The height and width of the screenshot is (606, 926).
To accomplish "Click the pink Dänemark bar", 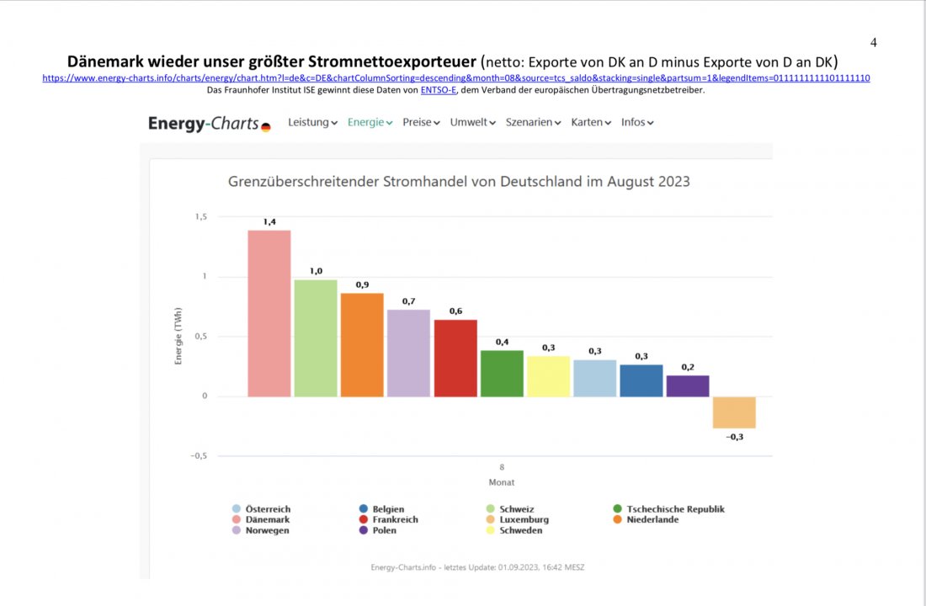I will [269, 313].
